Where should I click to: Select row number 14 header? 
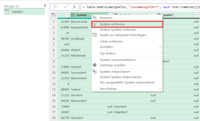click(54, 95)
